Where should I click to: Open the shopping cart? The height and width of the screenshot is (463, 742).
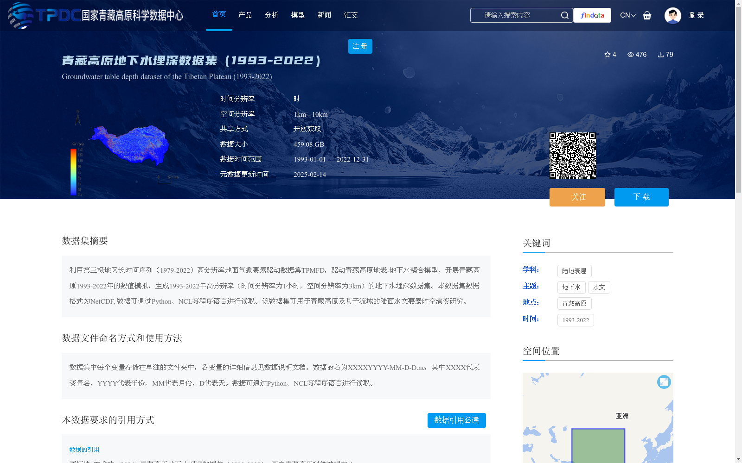[647, 15]
